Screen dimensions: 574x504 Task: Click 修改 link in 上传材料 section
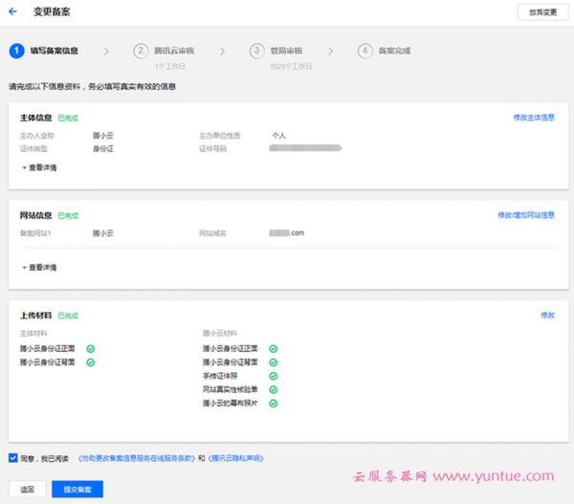[x=547, y=315]
